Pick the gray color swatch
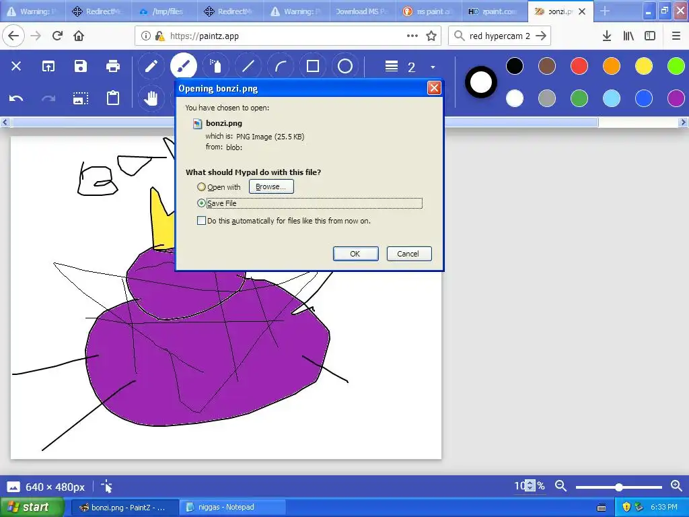Viewport: 689px width, 517px height. coord(547,98)
